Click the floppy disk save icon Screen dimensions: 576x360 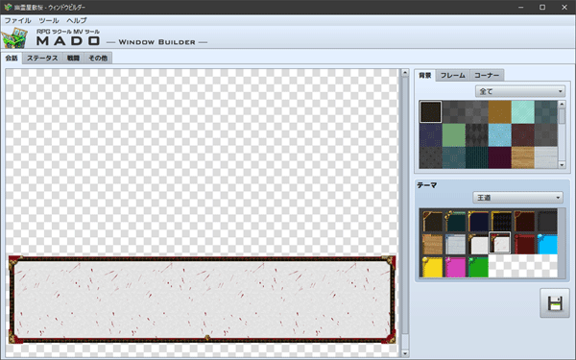point(555,303)
